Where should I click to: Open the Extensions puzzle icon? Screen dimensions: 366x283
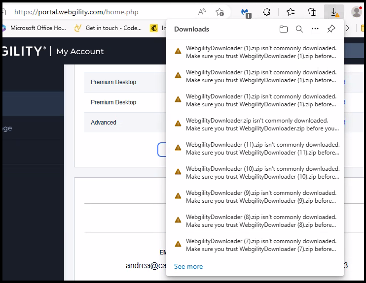point(266,12)
